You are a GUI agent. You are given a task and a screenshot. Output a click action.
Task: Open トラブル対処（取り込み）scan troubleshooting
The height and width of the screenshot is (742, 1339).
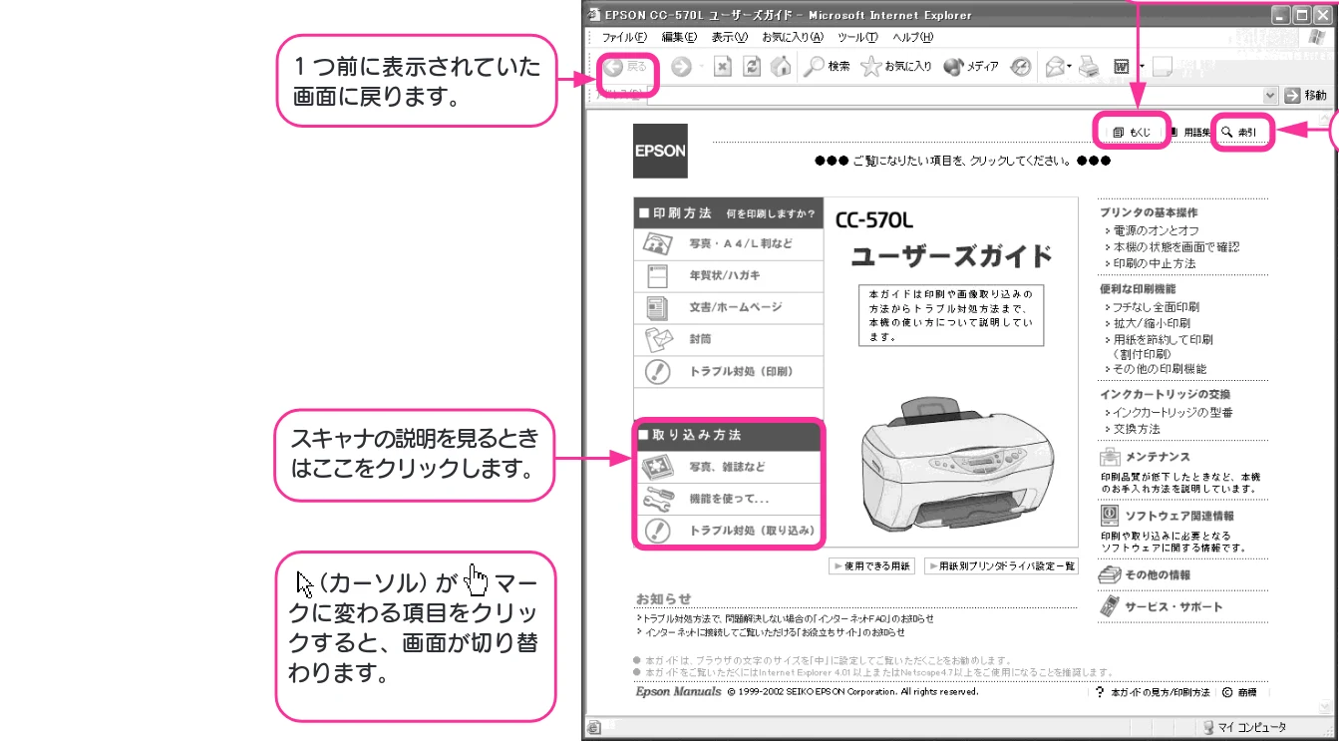tap(729, 531)
